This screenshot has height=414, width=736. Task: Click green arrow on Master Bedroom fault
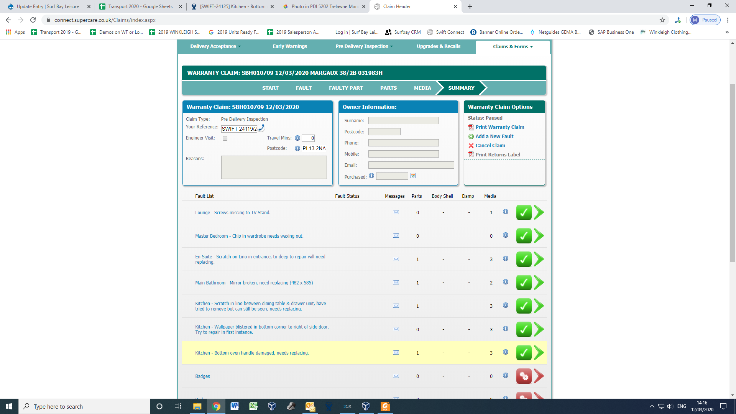[539, 236]
